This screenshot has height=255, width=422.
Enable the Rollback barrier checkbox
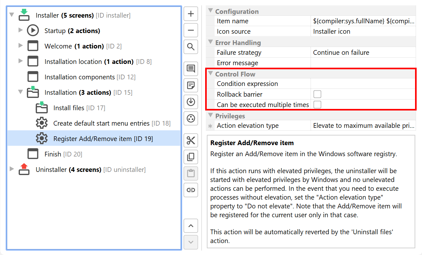[317, 94]
